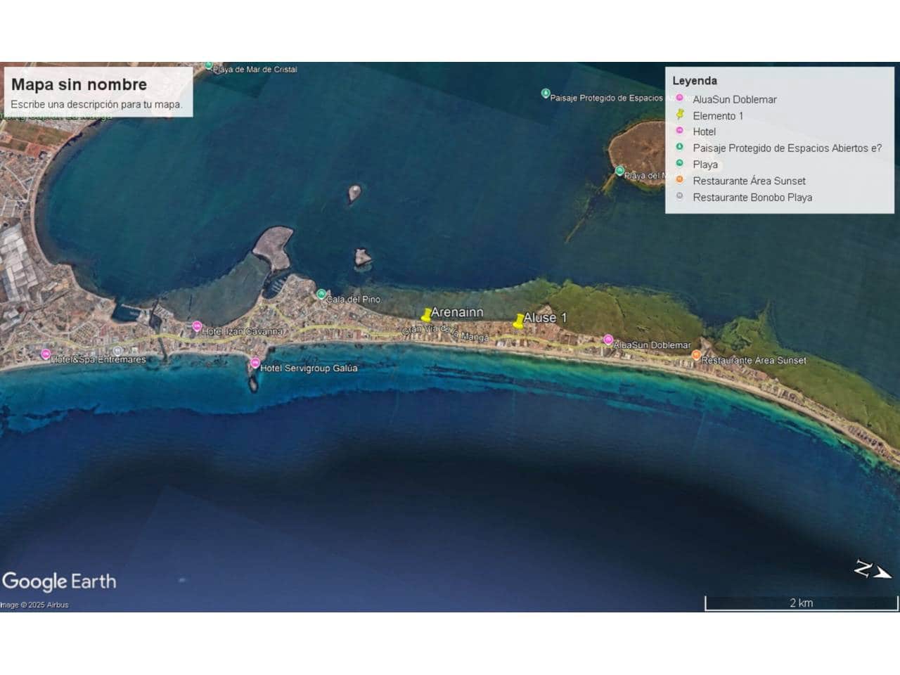Choose the Playa legend entry

point(705,165)
